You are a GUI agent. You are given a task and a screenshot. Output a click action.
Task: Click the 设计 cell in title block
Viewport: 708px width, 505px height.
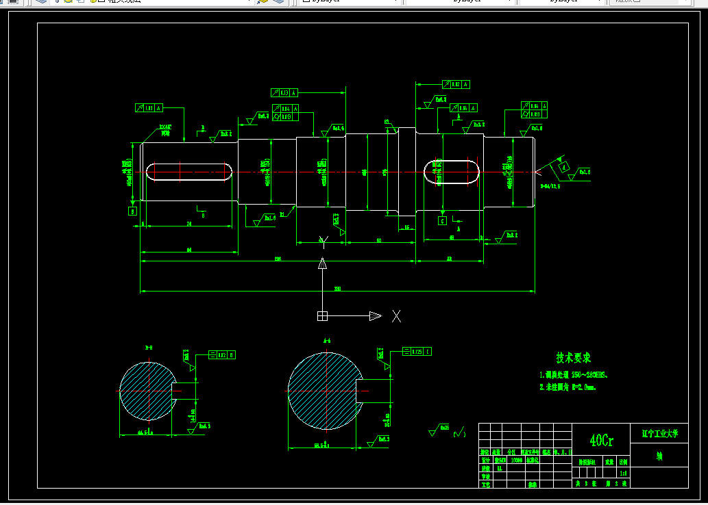tap(485, 461)
